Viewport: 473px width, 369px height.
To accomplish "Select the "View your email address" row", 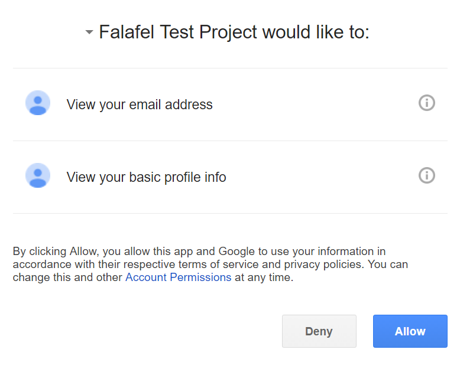I will [x=140, y=104].
